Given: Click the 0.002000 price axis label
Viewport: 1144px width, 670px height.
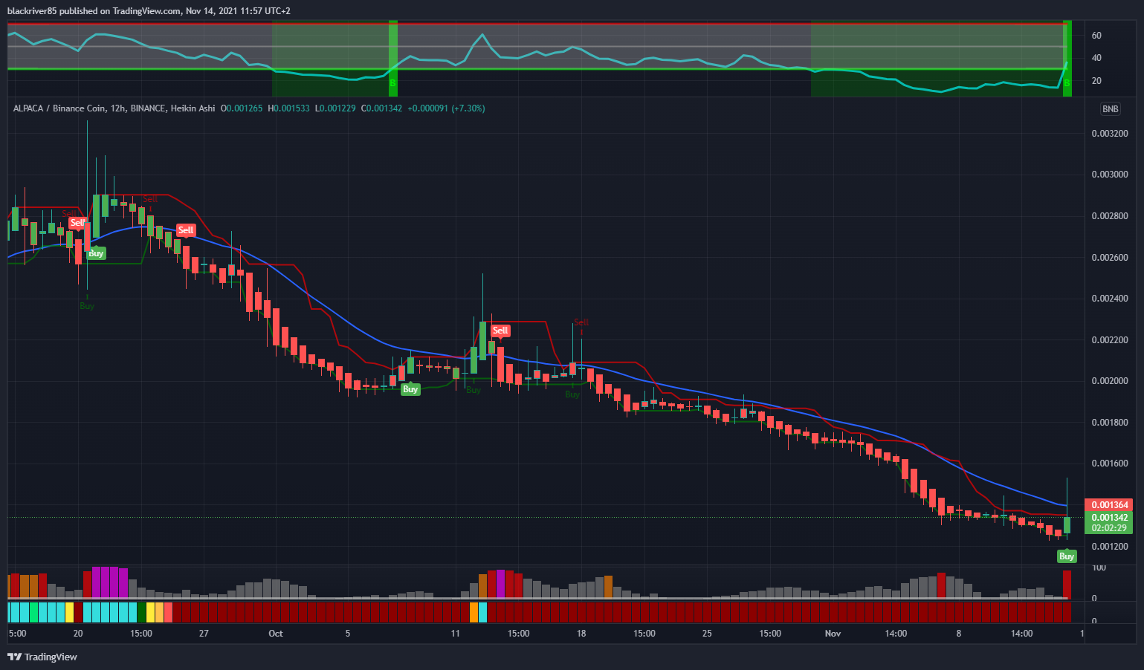Looking at the screenshot, I should pyautogui.click(x=1109, y=381).
